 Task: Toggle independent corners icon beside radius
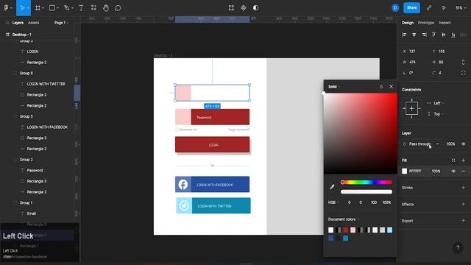[x=463, y=73]
